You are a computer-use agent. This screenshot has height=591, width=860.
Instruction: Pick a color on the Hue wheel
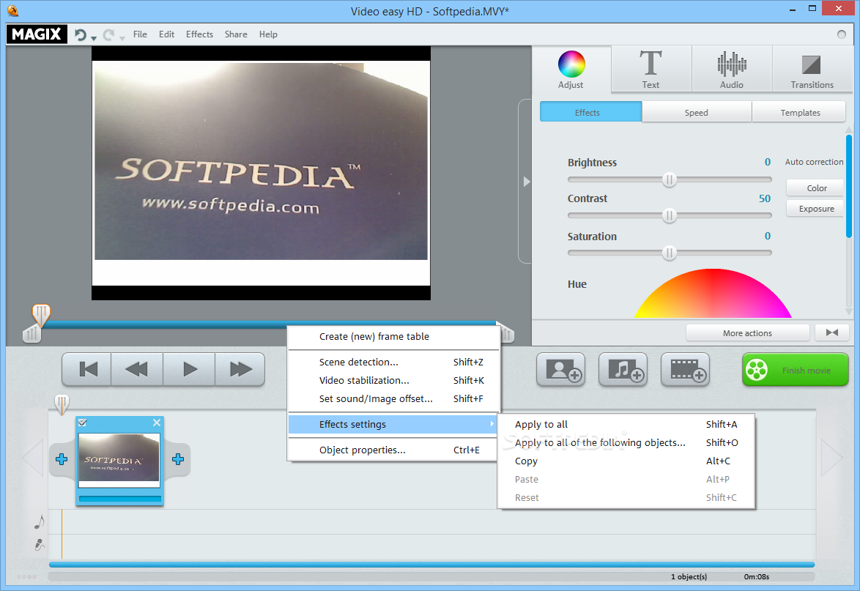713,294
